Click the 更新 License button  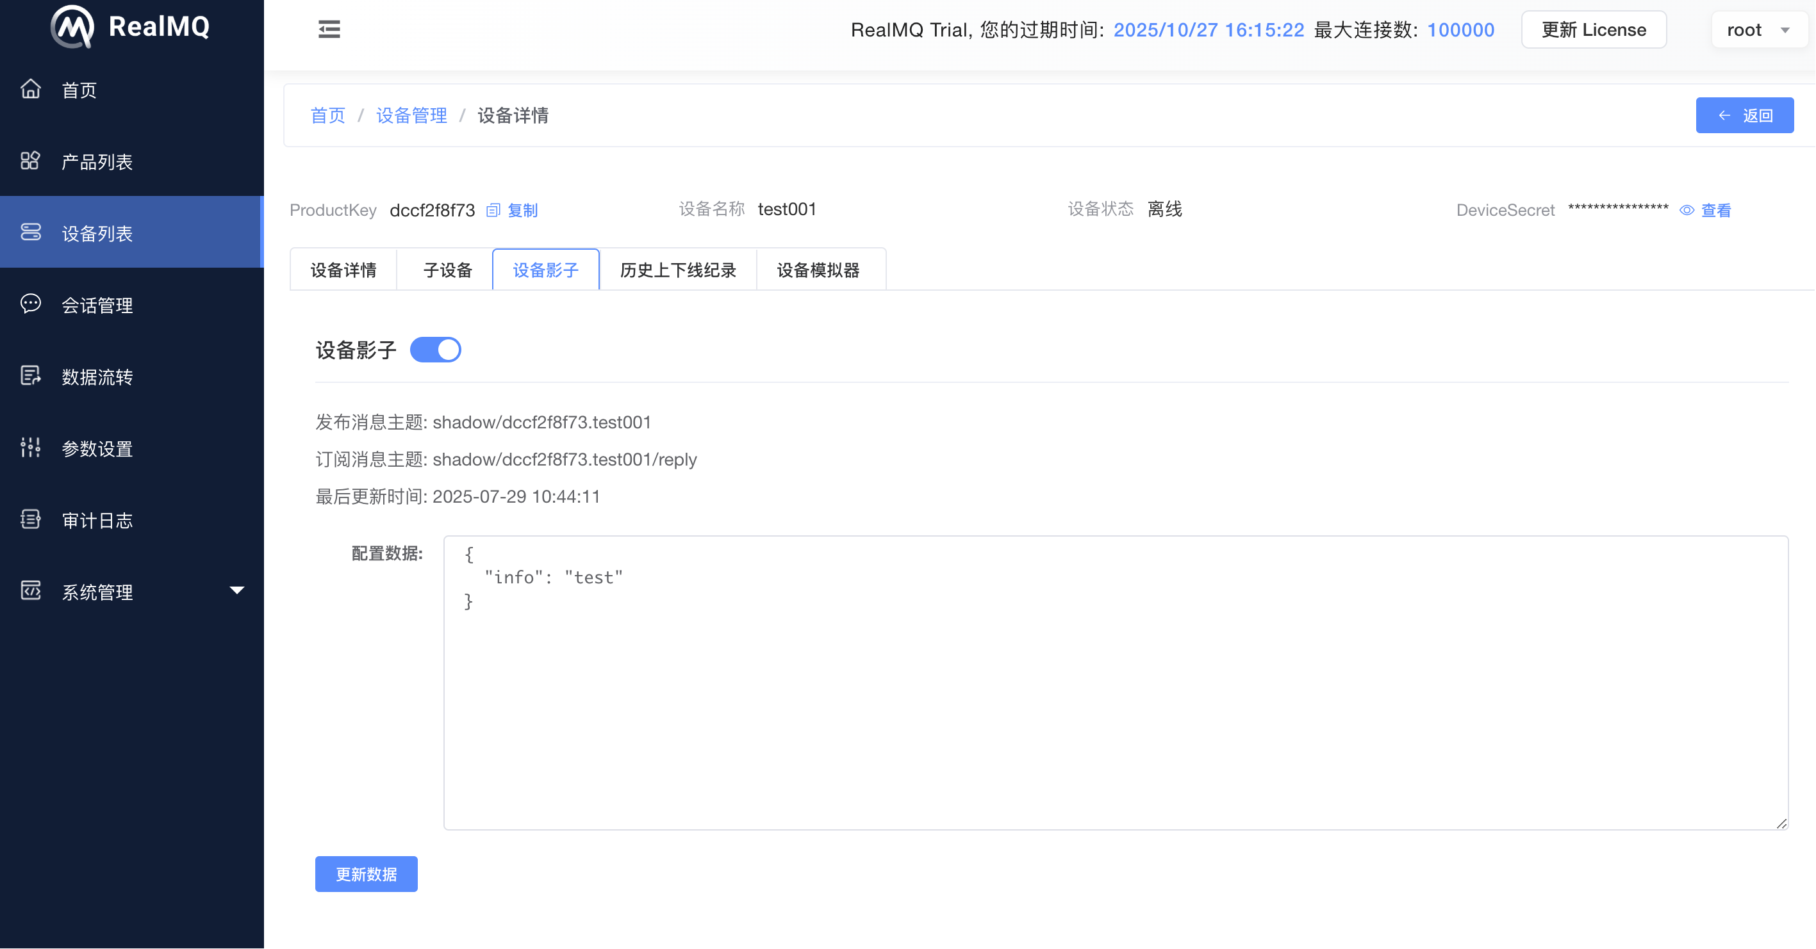pos(1594,30)
